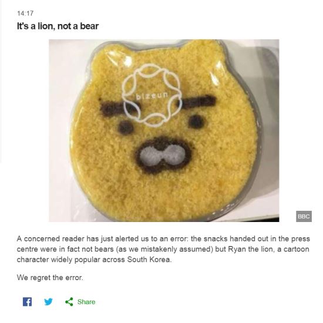Click the lion's right eye in the photo
This screenshot has height=323, width=323.
tap(196, 122)
